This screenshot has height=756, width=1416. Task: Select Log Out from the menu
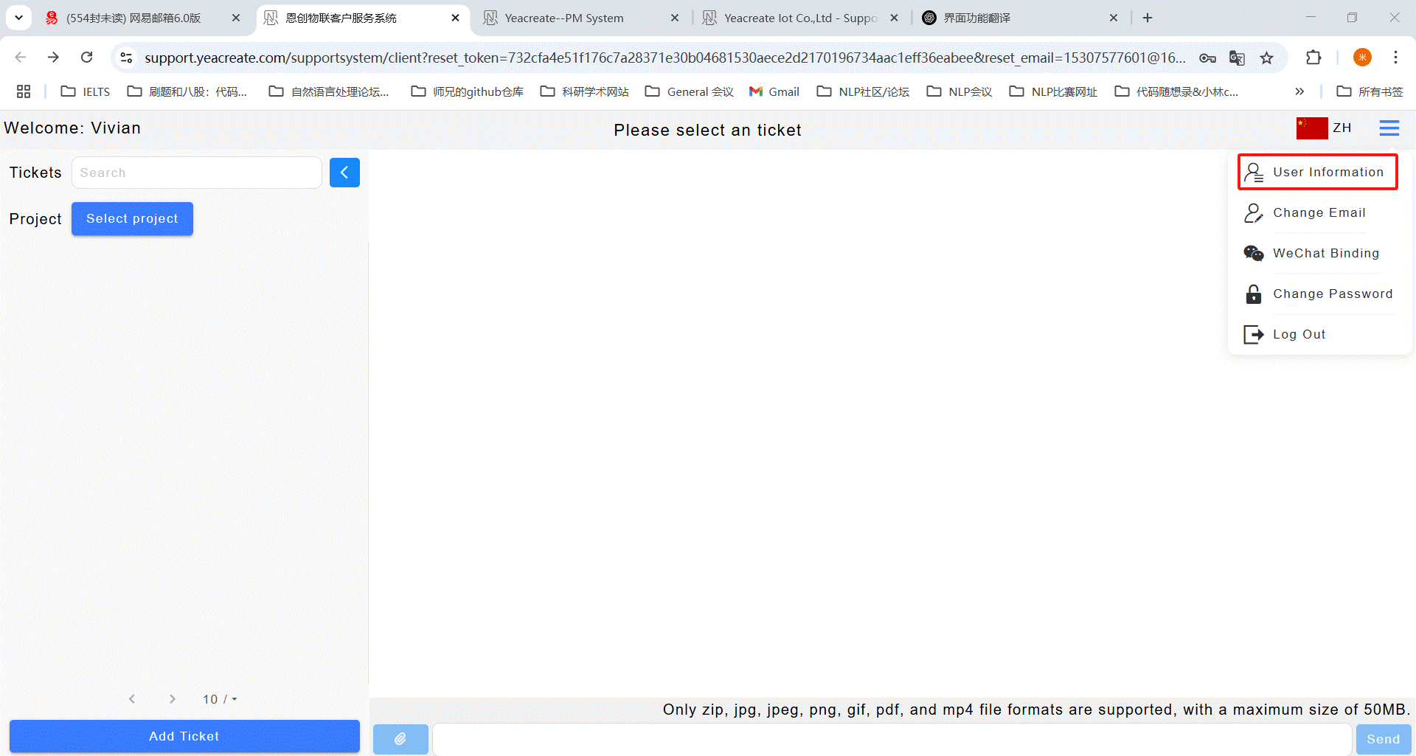pos(1299,334)
